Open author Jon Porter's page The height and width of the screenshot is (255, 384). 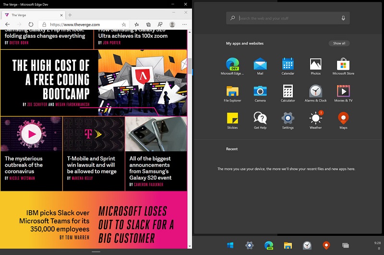coord(112,43)
